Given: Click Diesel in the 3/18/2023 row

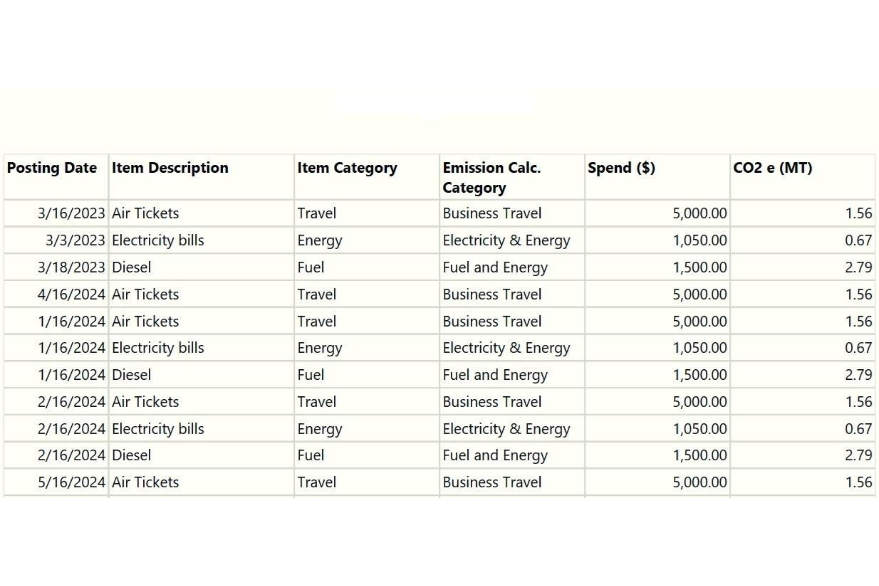Looking at the screenshot, I should pyautogui.click(x=132, y=267).
